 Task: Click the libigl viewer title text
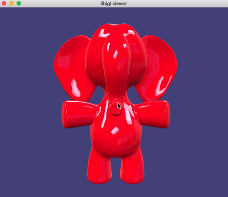[114, 4]
